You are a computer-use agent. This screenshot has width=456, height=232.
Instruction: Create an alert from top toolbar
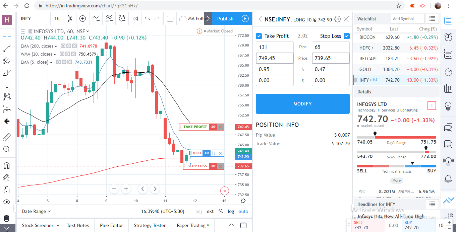[122, 18]
